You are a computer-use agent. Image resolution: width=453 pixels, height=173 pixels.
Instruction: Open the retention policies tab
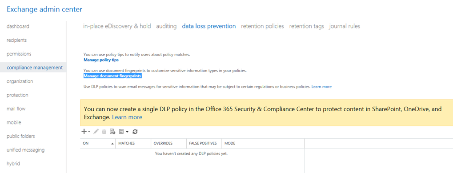263,26
